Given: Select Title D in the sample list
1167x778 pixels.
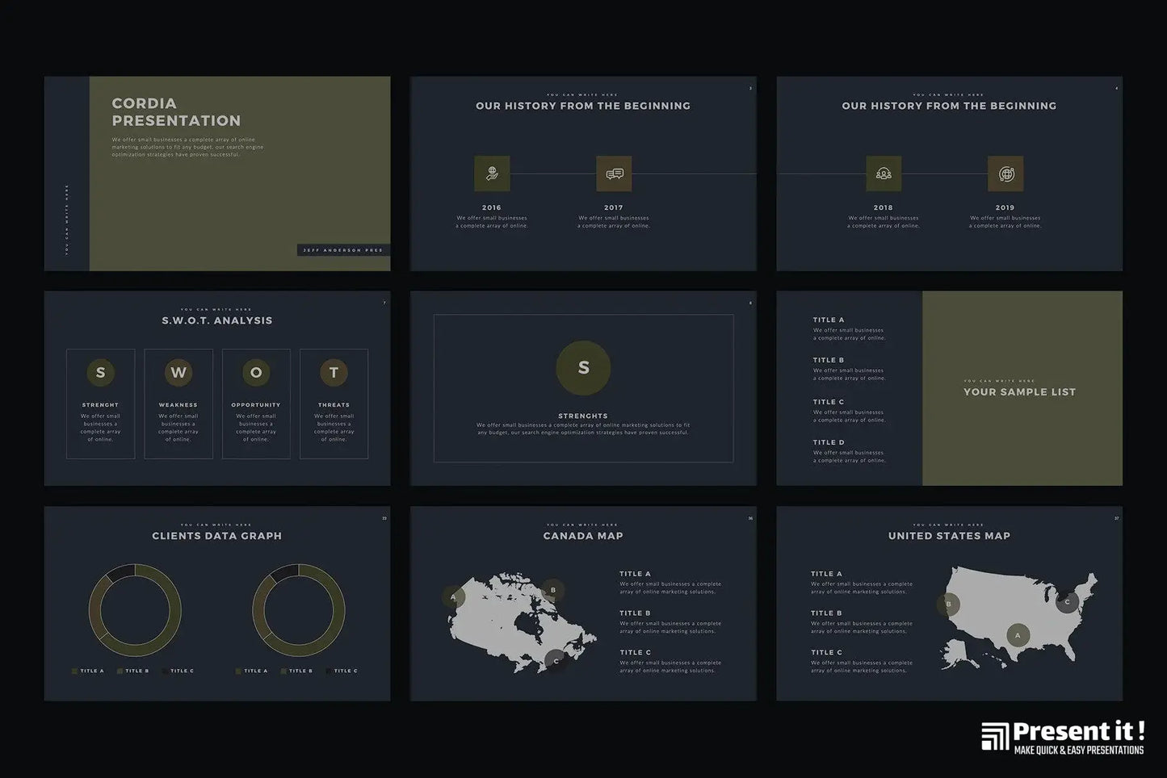Looking at the screenshot, I should tap(829, 442).
